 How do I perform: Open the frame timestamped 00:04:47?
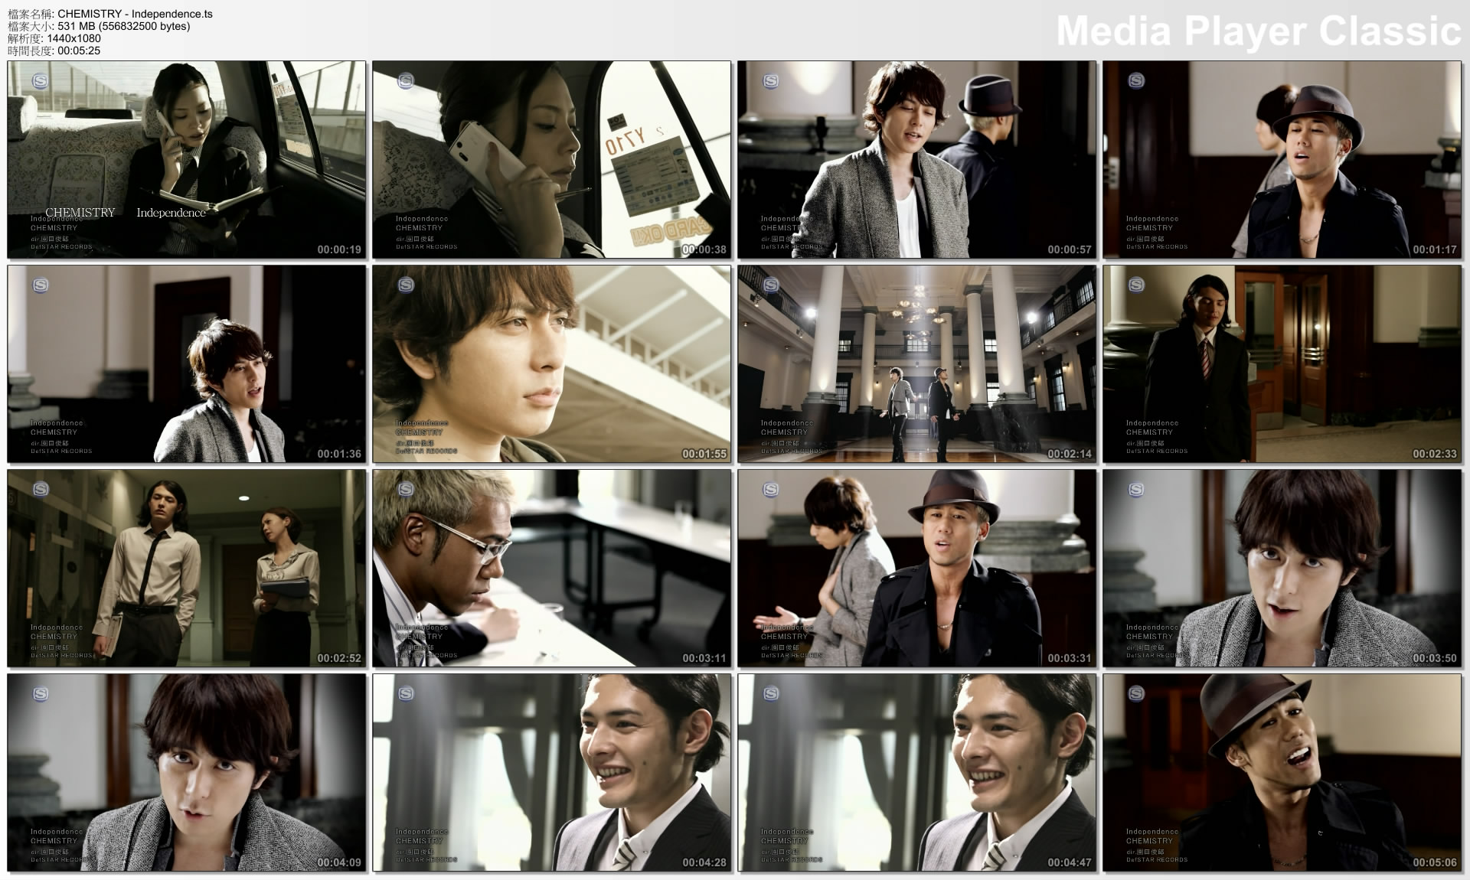[916, 772]
